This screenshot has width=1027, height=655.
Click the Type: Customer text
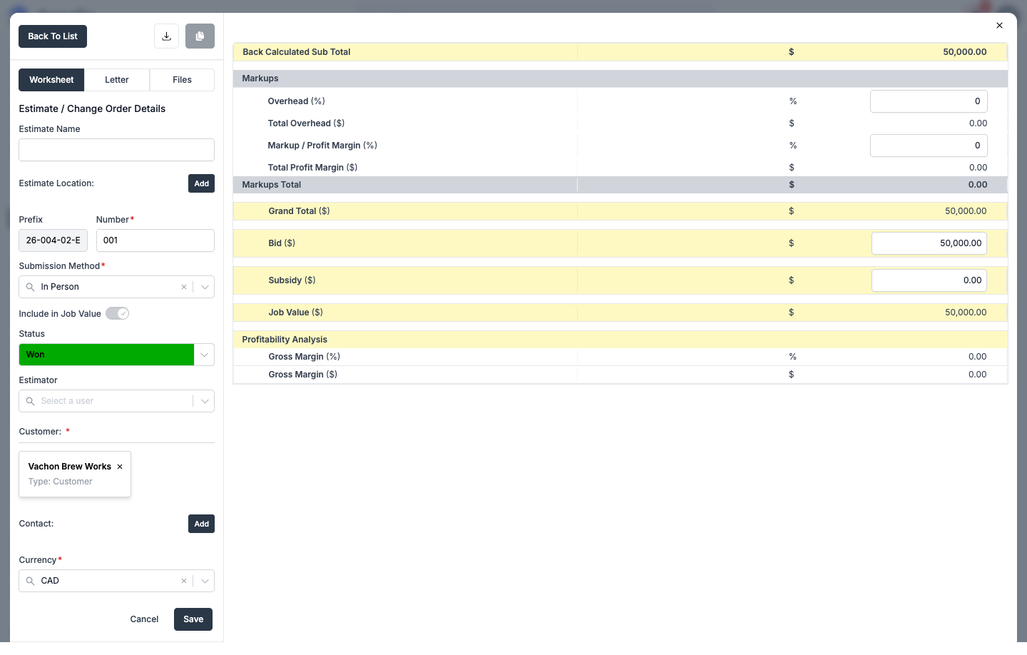pyautogui.click(x=60, y=482)
